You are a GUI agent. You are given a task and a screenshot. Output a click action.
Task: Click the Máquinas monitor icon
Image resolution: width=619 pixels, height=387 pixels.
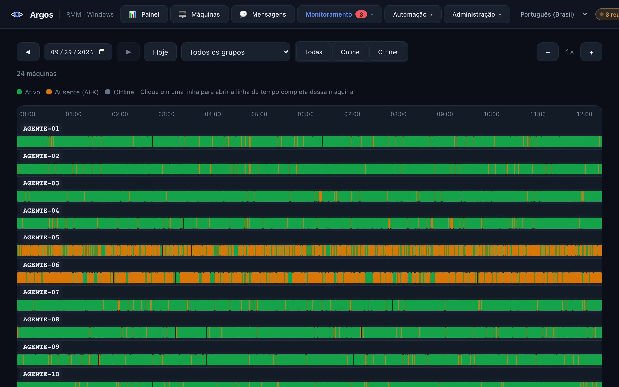(x=183, y=14)
